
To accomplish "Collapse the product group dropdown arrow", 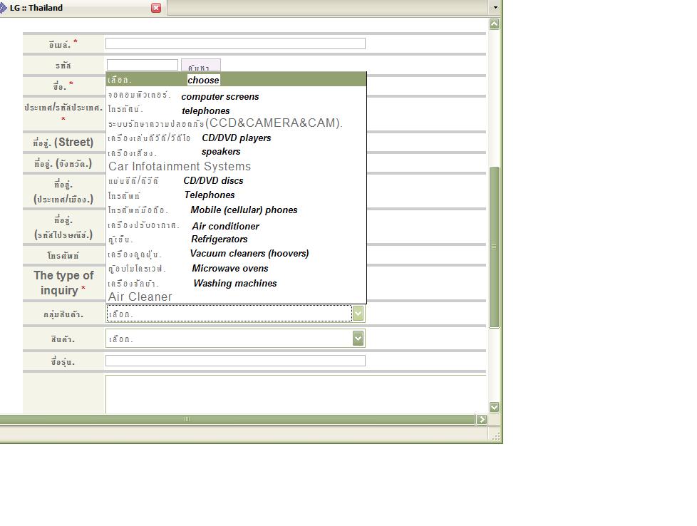I will (358, 314).
